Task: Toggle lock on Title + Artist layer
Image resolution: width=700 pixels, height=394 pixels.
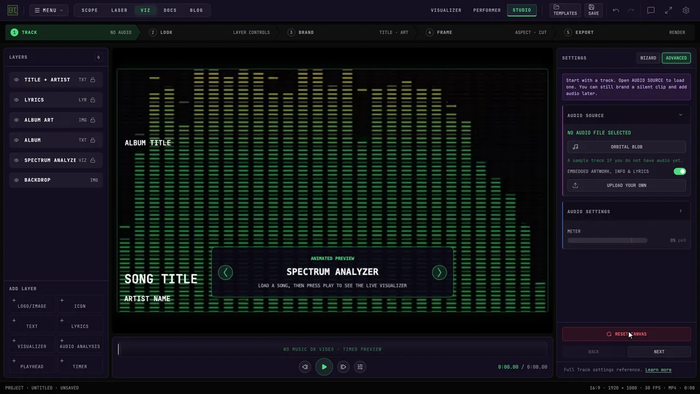Action: [x=93, y=80]
